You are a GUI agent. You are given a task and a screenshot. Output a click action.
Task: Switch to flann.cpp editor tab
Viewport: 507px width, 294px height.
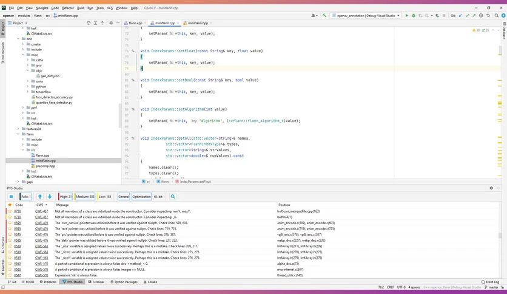135,23
